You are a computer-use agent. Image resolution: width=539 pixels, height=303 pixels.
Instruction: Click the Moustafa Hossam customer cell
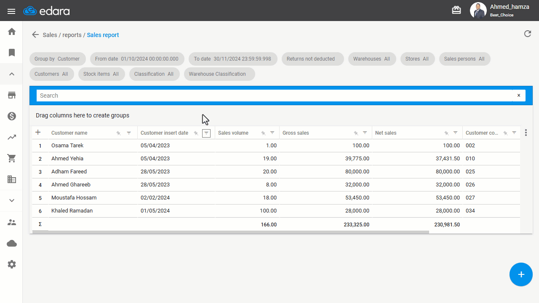[x=93, y=198]
